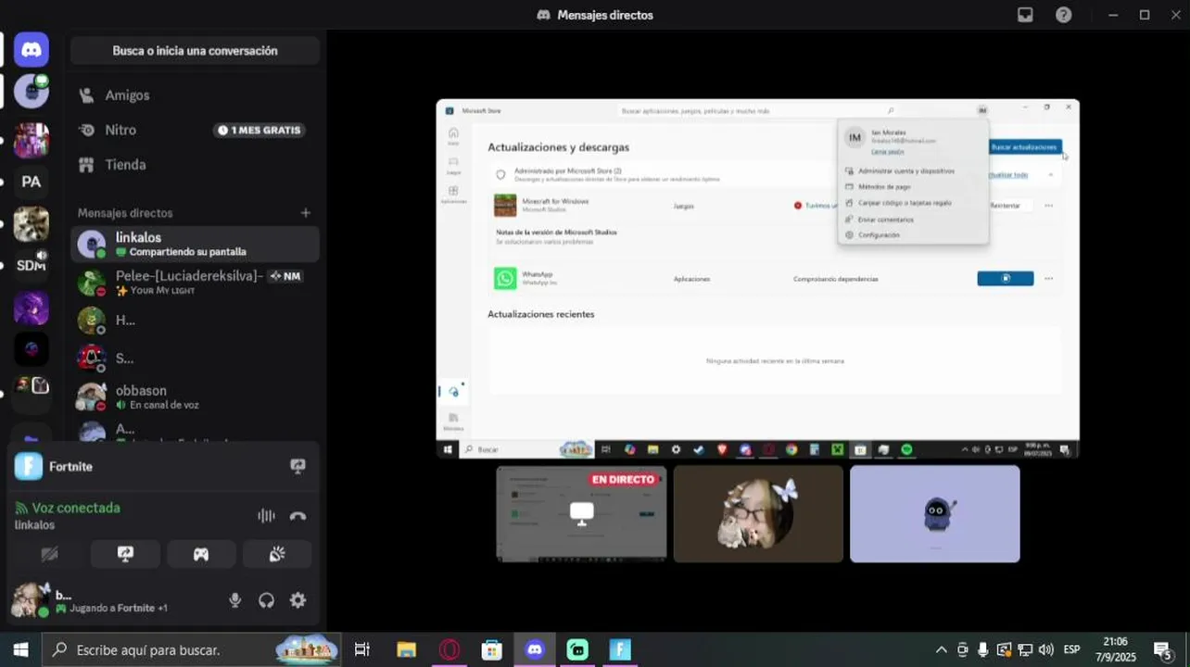Open the SDM server in sidebar
This screenshot has width=1190, height=667.
click(31, 265)
